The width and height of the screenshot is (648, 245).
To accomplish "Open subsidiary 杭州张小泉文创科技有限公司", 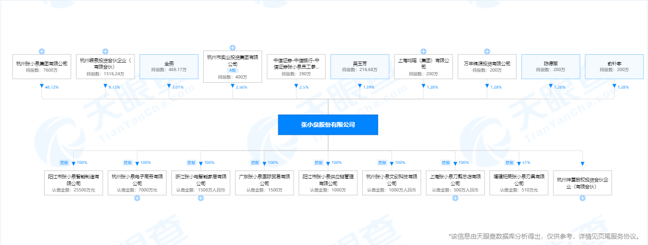I will 392,182.
